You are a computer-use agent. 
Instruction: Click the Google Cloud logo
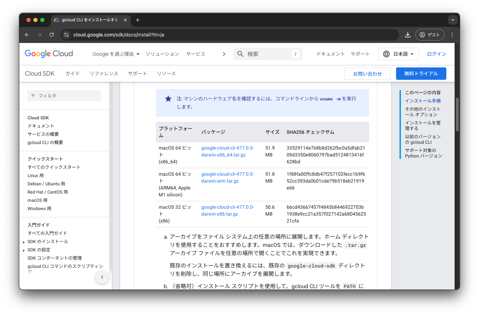click(x=49, y=54)
